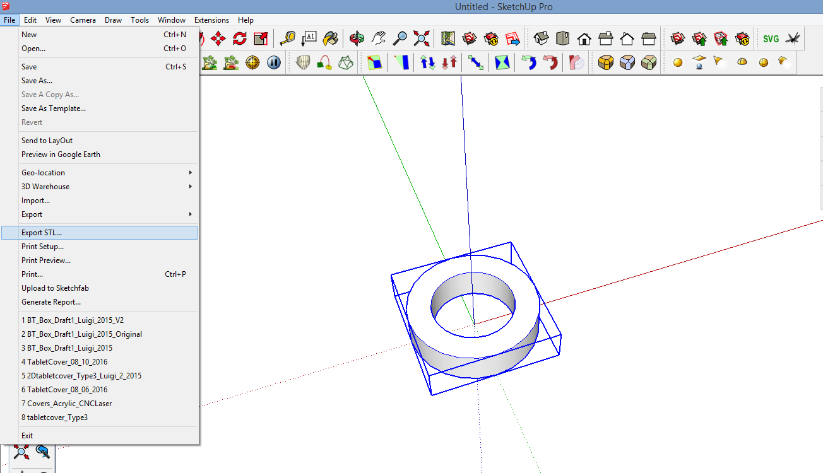The image size is (823, 473).
Task: Expand the 3D Warehouse submenu
Action: pos(45,186)
